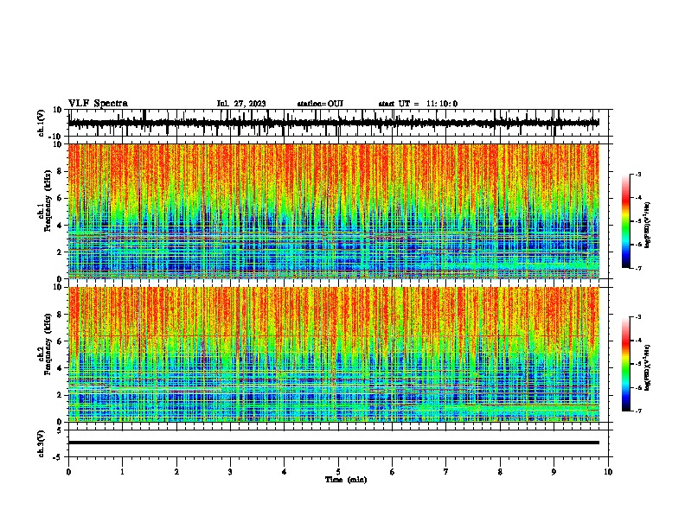685x529 pixels.
Task: Click time axis tick label "7"
Action: [x=446, y=472]
